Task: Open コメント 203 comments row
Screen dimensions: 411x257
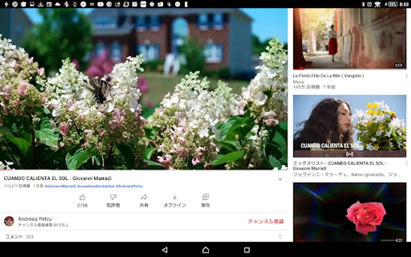Action: [x=144, y=236]
